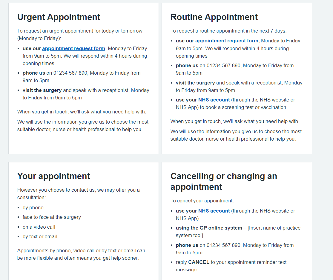Click bold 'phone us' in Cancelling section
Image resolution: width=333 pixels, height=280 pixels.
(x=187, y=245)
